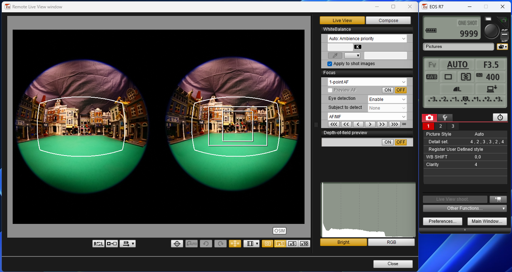Select the white balance eyedropper tool
Screen dimensions: 512x272
[335, 56]
